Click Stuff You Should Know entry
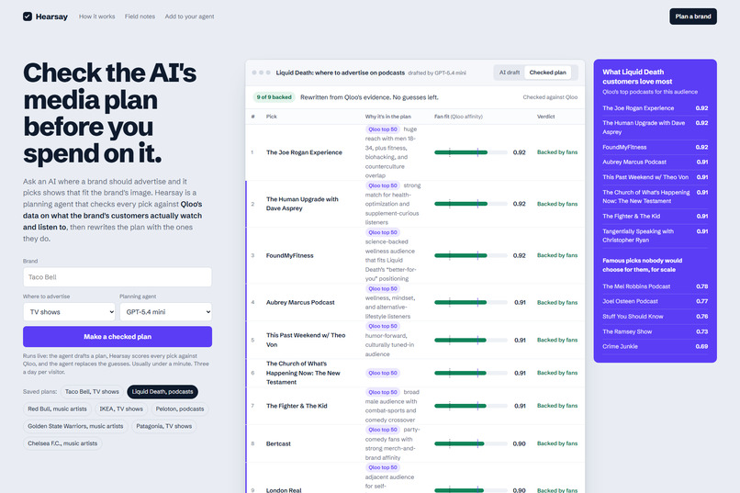This screenshot has height=493, width=740. click(655, 316)
